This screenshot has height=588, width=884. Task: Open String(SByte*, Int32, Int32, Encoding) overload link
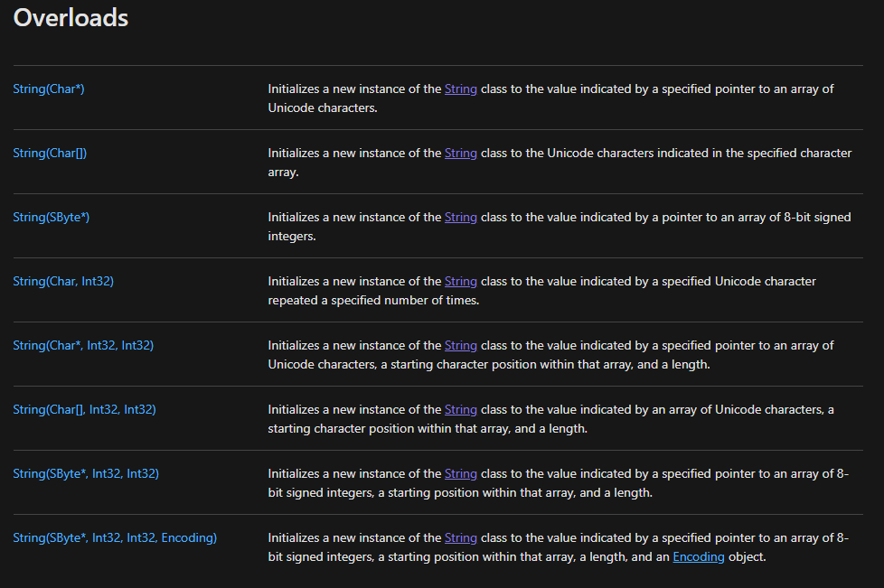pyautogui.click(x=115, y=538)
